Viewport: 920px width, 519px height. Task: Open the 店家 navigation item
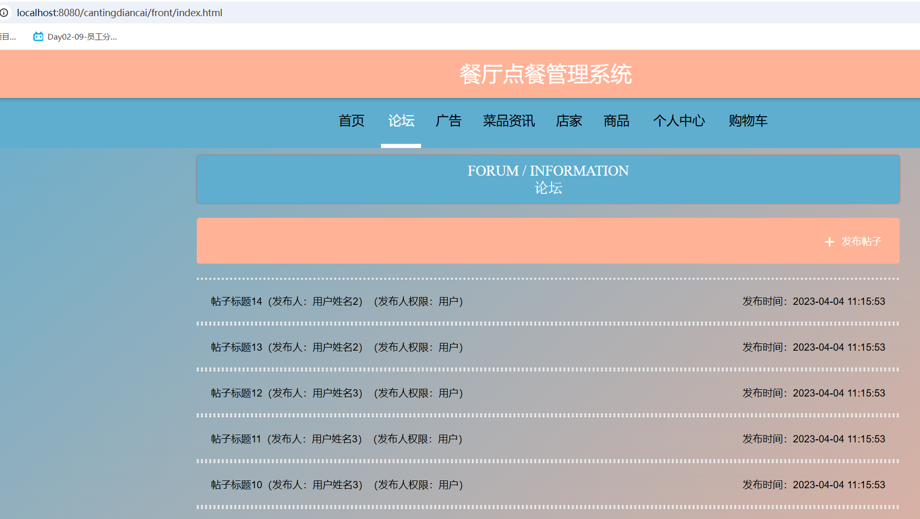(569, 121)
